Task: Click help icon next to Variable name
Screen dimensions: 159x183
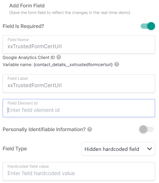Action: tap(117, 64)
